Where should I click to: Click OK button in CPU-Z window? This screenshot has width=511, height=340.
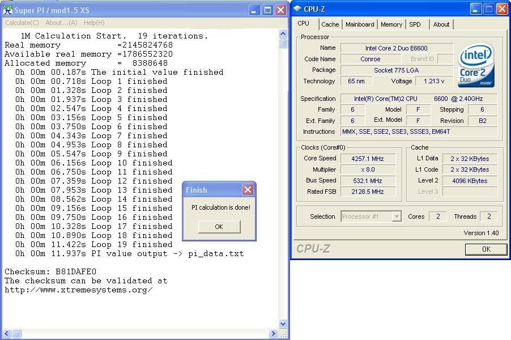(x=486, y=249)
